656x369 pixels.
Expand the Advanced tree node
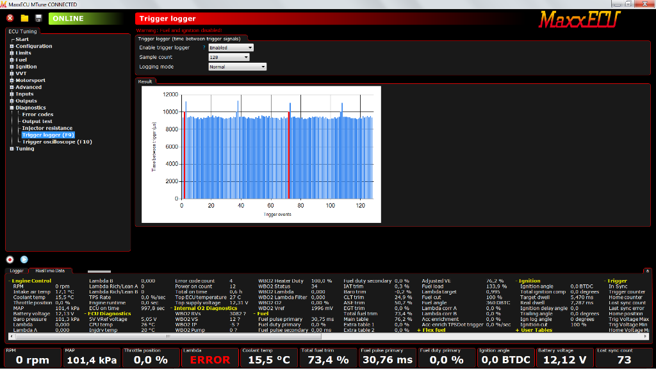[12, 87]
